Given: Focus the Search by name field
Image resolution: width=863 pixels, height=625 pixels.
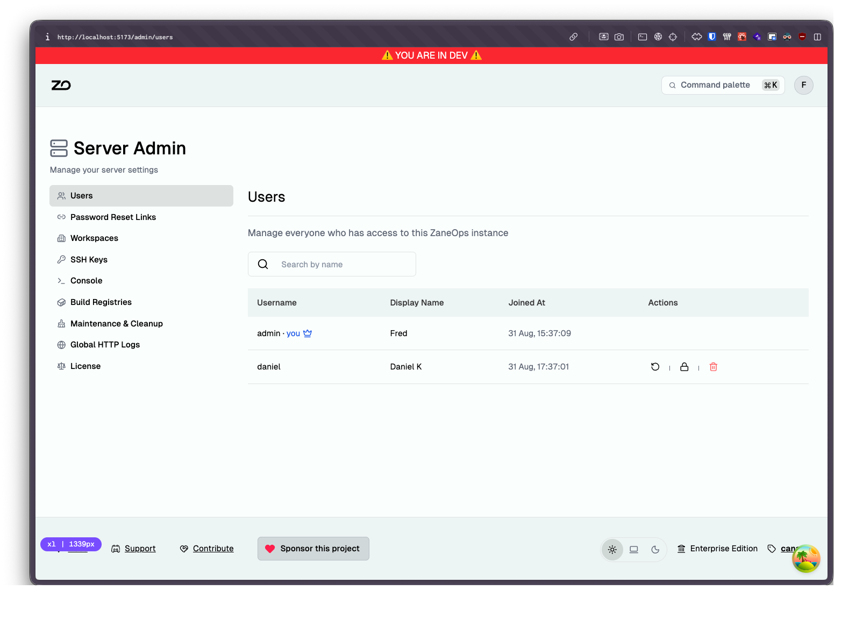Looking at the screenshot, I should (332, 264).
